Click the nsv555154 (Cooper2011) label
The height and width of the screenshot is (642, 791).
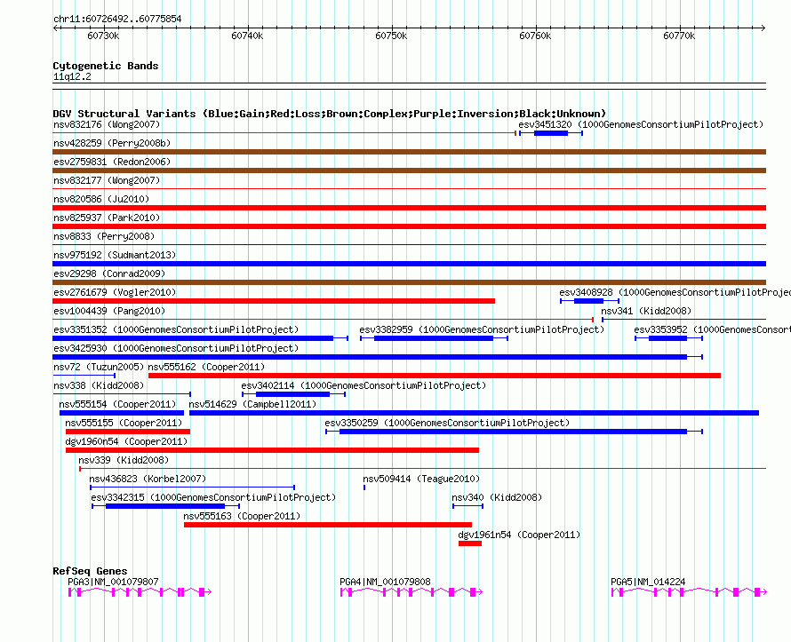coord(117,404)
